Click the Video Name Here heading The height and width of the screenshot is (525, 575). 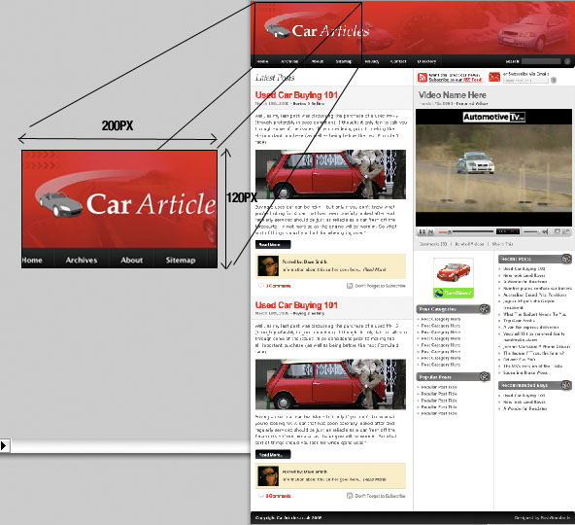[453, 95]
